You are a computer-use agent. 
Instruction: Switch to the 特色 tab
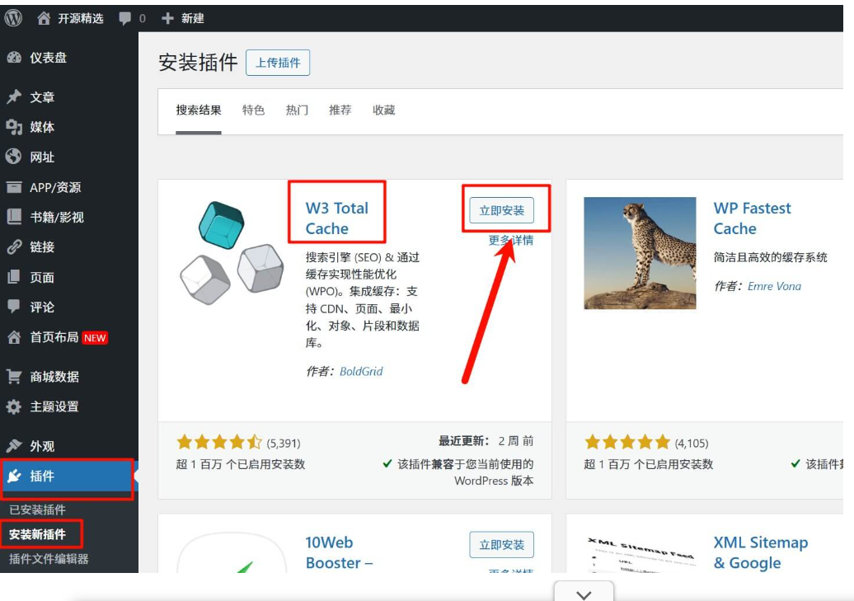[x=253, y=110]
